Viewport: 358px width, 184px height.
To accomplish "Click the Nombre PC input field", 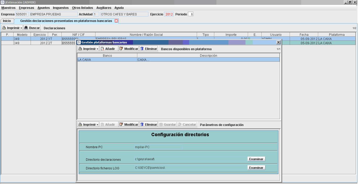I will pyautogui.click(x=158, y=147).
